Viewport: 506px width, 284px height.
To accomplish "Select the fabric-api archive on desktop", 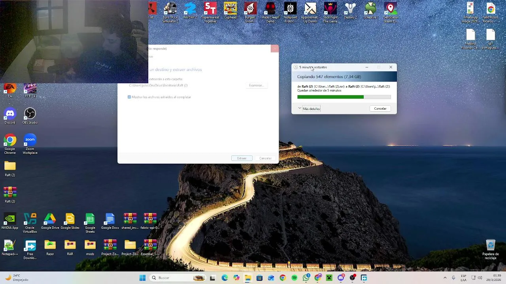I will click(x=150, y=222).
